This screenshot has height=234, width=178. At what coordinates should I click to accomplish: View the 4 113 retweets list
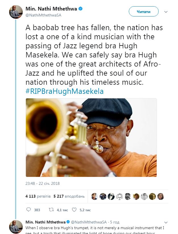tap(38, 196)
